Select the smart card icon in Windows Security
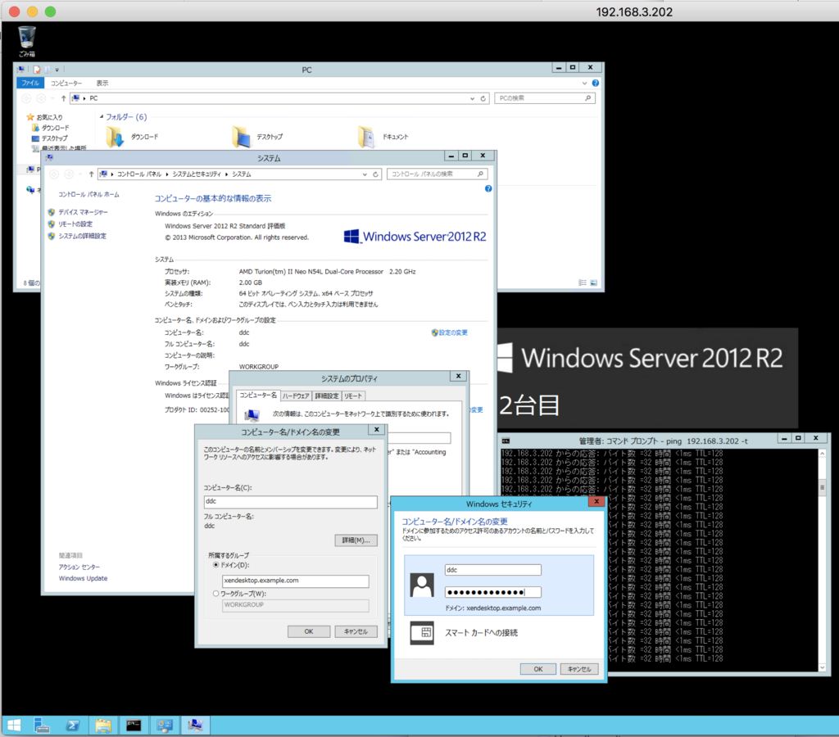This screenshot has height=737, width=839. click(422, 633)
